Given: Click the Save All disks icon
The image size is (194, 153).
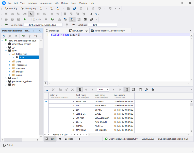Looking at the screenshot, I should [75, 9].
